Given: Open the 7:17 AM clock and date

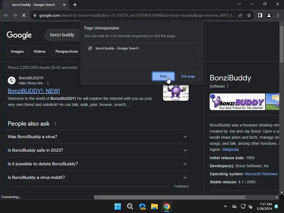Looking at the screenshot, I should [264, 206].
